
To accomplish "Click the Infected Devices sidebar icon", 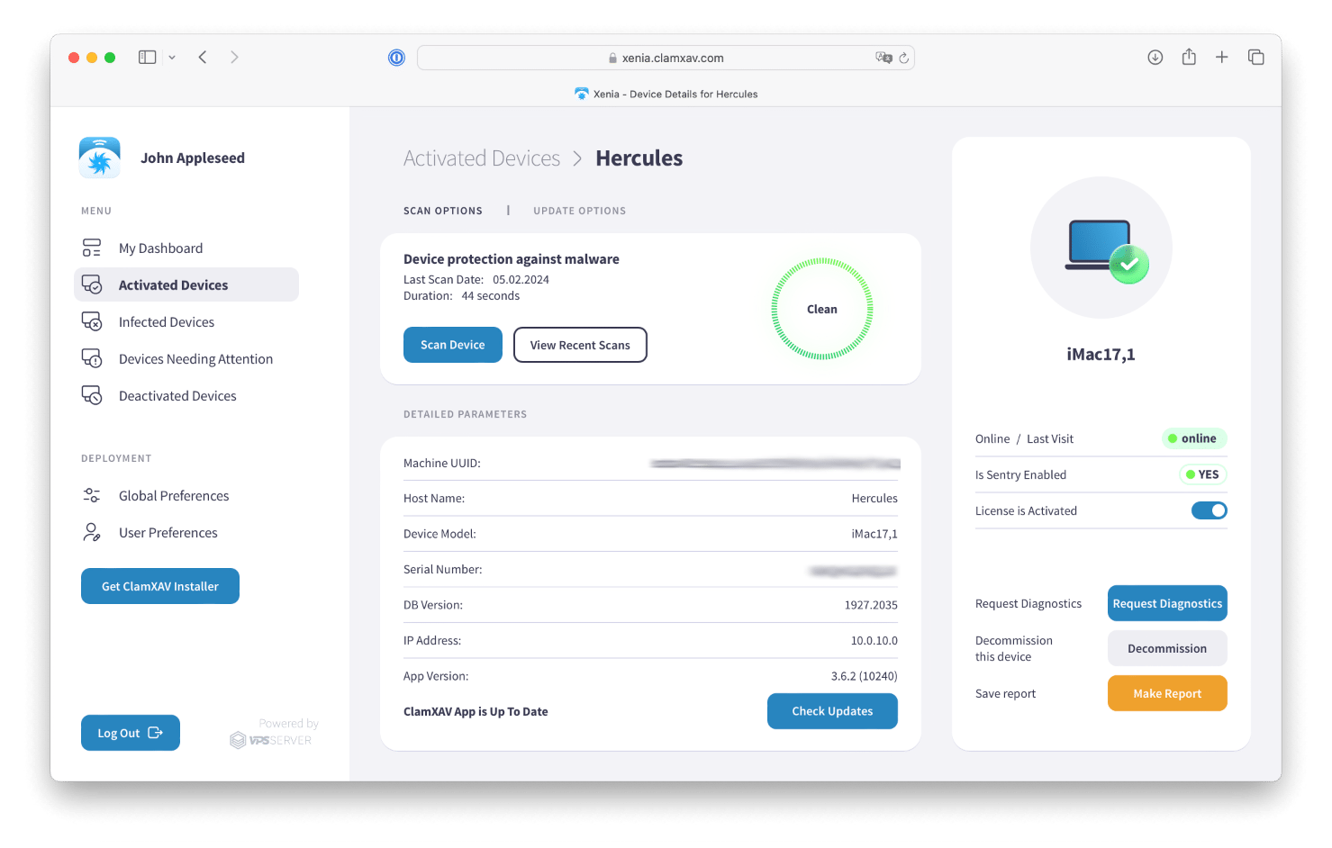I will (92, 321).
